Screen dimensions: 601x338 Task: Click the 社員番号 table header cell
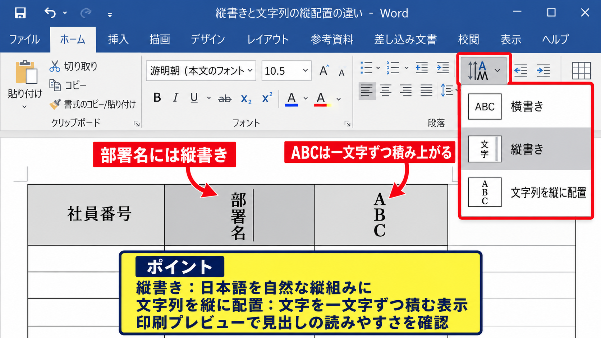pos(96,215)
